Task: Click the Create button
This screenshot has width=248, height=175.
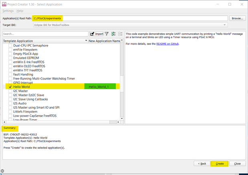Action: tap(220, 164)
